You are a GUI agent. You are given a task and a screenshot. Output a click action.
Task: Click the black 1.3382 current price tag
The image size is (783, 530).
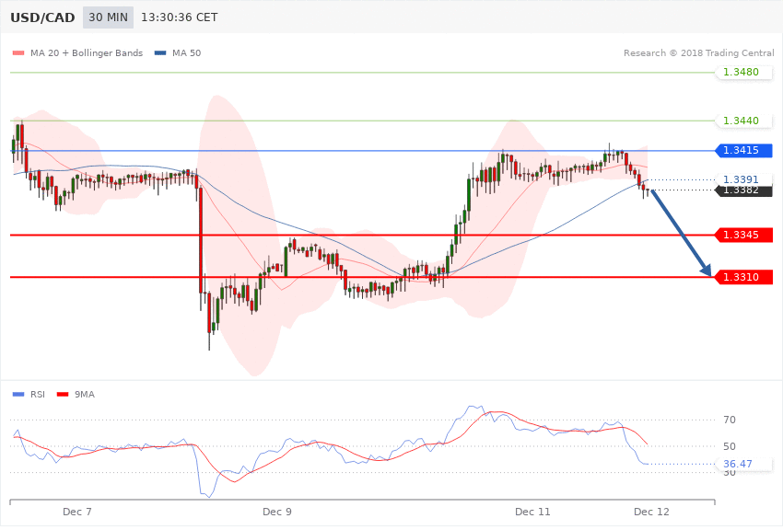click(744, 190)
